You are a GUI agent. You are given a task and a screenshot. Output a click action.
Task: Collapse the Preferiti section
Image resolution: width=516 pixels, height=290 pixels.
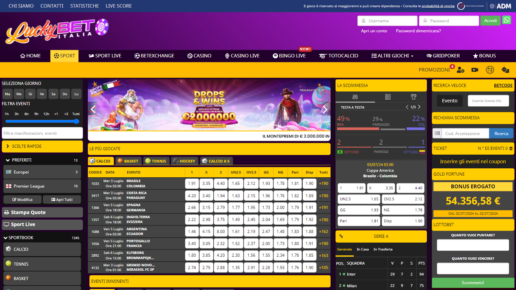[42, 160]
